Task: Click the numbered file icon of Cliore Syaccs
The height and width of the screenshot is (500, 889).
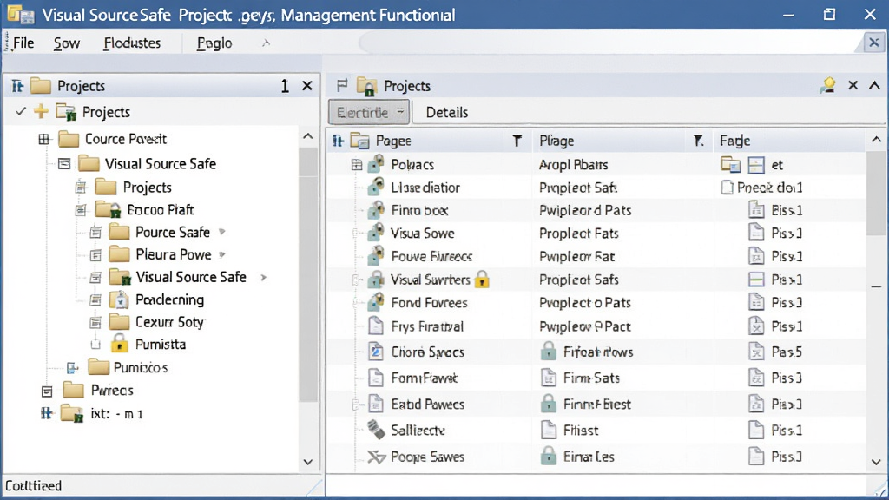Action: pos(375,352)
